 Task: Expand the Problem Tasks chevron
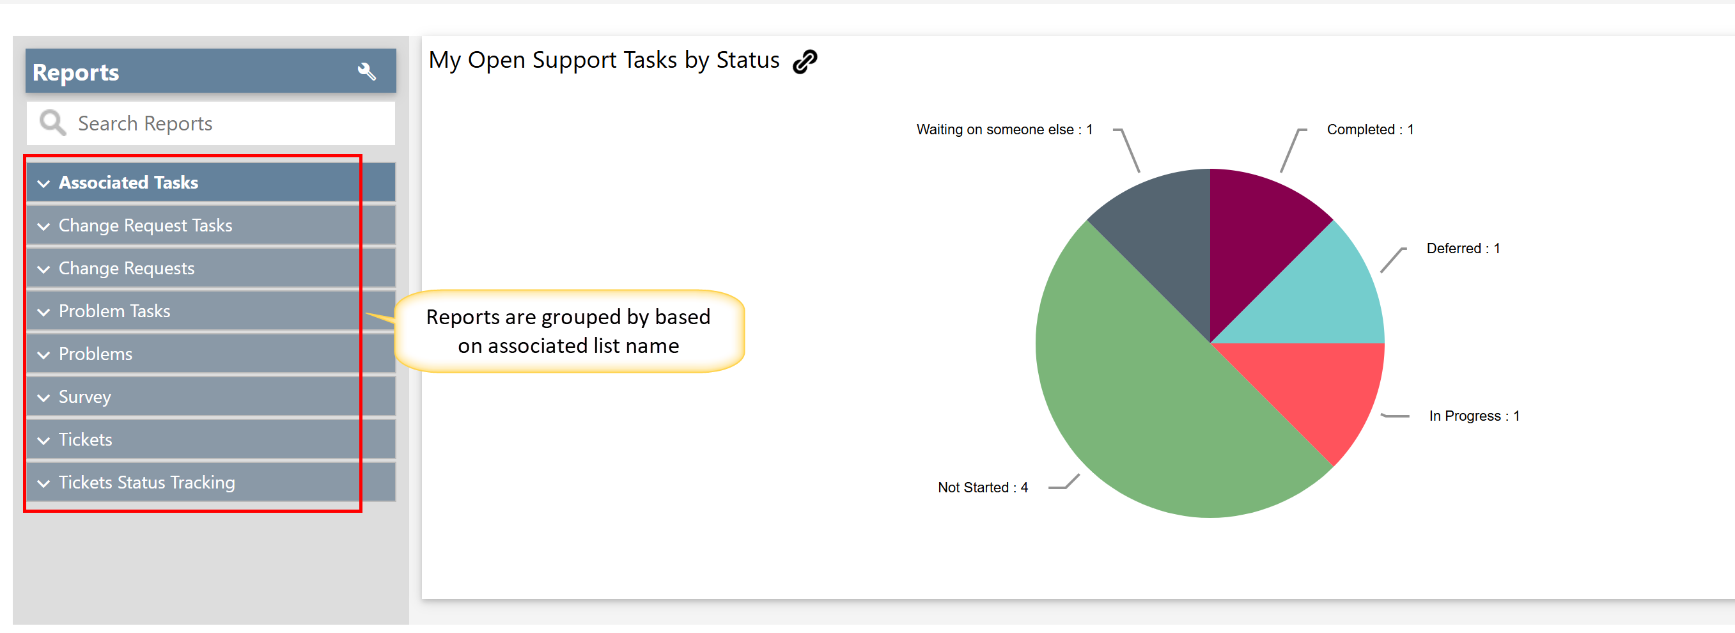pyautogui.click(x=43, y=312)
